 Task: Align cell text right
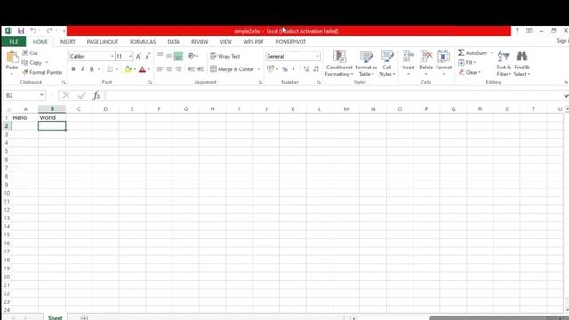[x=178, y=69]
